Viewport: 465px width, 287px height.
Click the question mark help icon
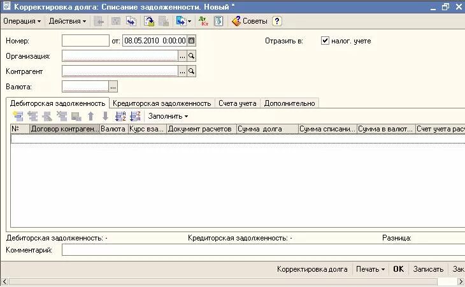(x=276, y=21)
